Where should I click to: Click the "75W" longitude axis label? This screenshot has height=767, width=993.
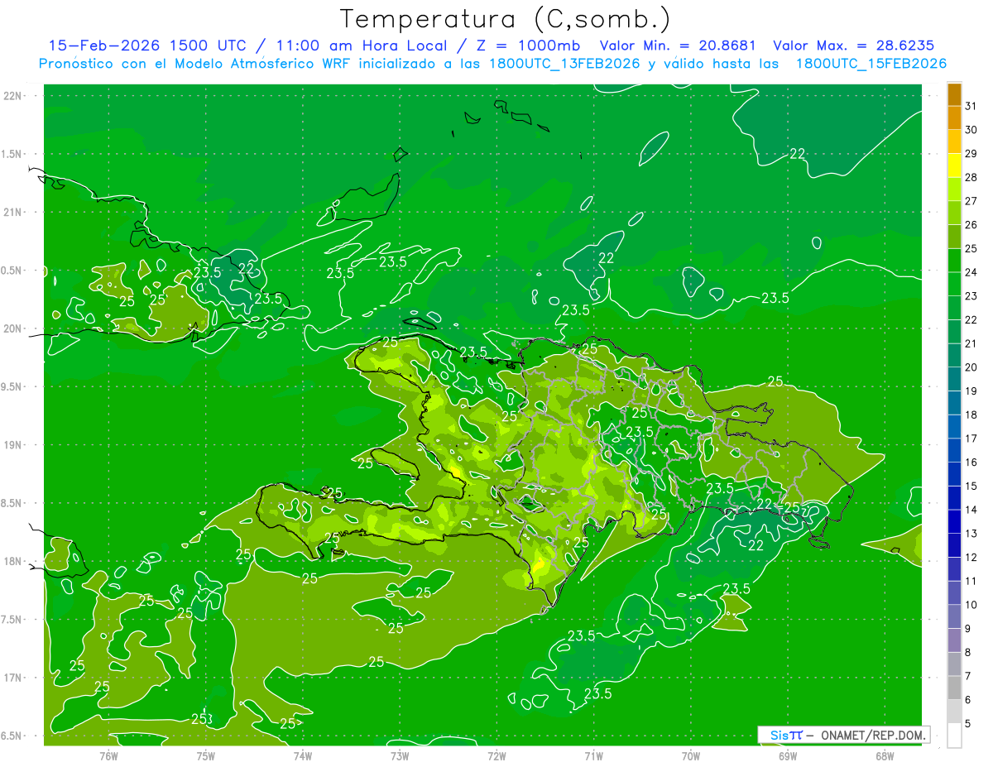click(x=206, y=755)
